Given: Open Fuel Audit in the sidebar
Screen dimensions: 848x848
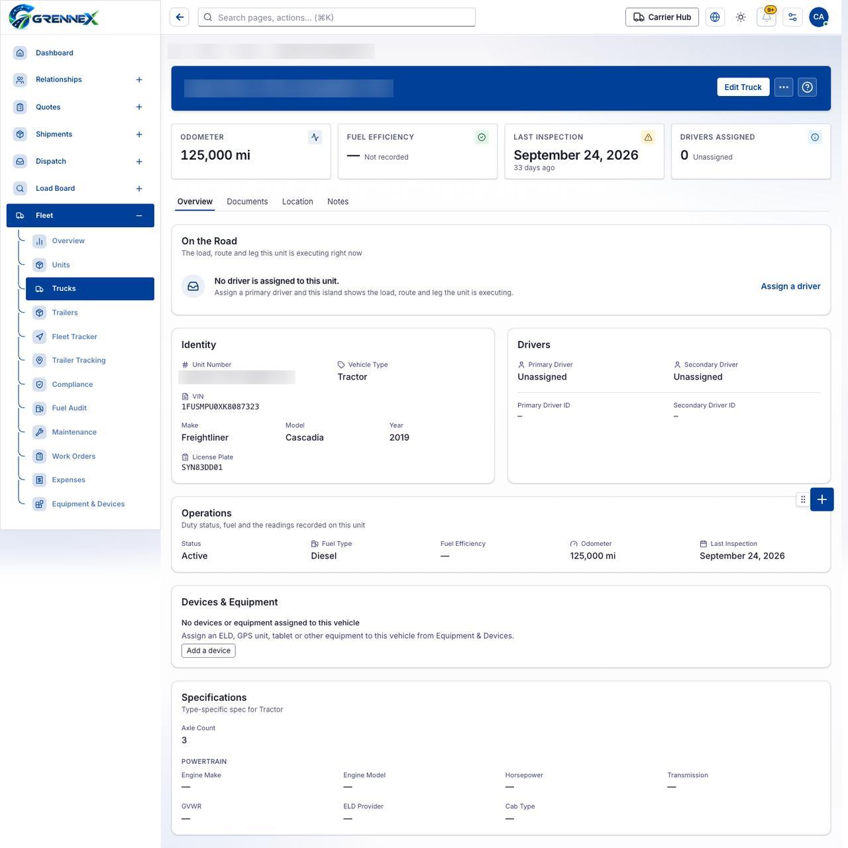Looking at the screenshot, I should 90,408.
